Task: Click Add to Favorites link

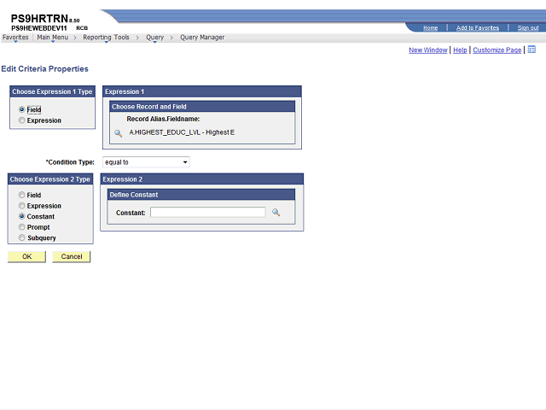Action: click(x=478, y=28)
